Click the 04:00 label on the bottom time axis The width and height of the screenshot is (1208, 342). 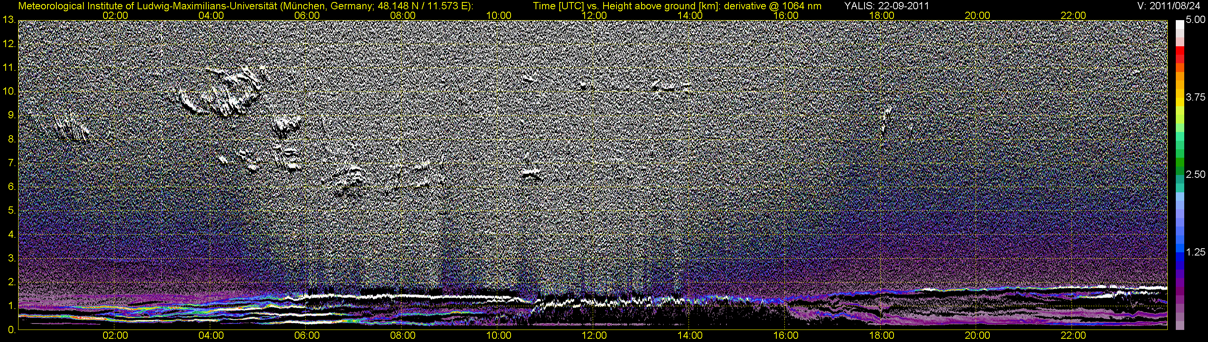tap(211, 336)
